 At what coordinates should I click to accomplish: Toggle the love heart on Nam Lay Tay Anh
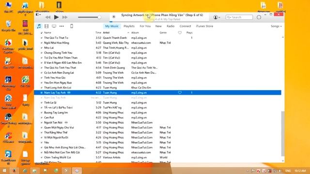coord(180,92)
